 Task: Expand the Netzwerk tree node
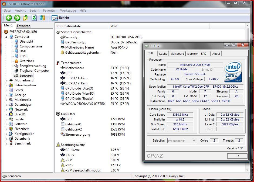pyautogui.click(x=6, y=109)
